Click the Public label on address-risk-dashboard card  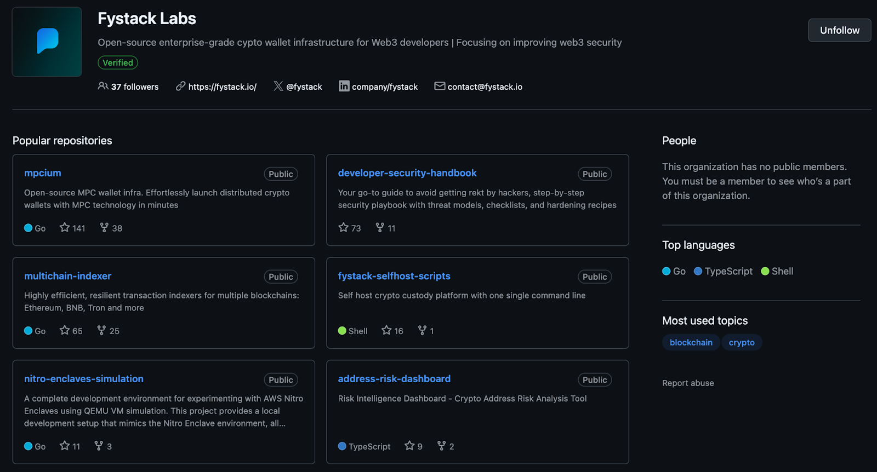[595, 380]
